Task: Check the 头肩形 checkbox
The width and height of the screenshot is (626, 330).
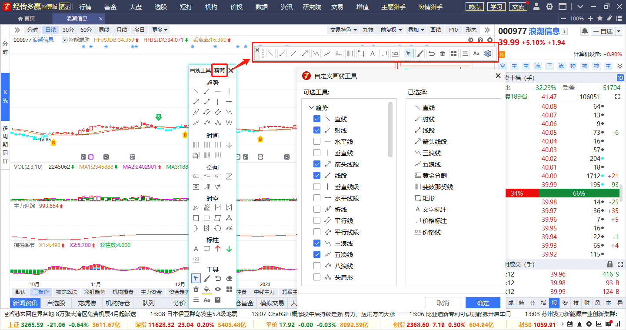Action: pyautogui.click(x=317, y=277)
